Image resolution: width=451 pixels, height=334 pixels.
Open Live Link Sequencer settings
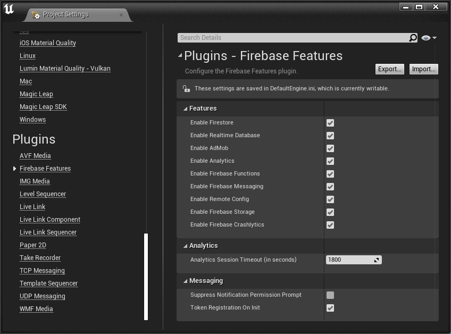[x=48, y=232]
